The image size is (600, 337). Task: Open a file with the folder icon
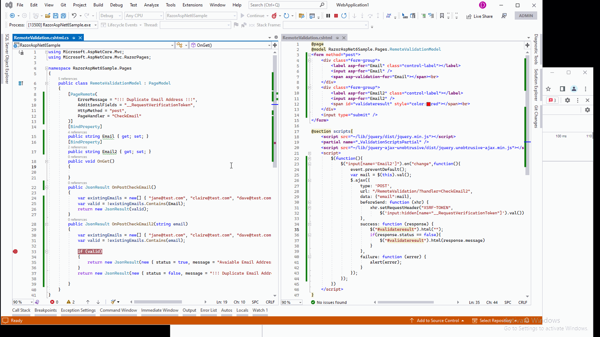[48, 16]
